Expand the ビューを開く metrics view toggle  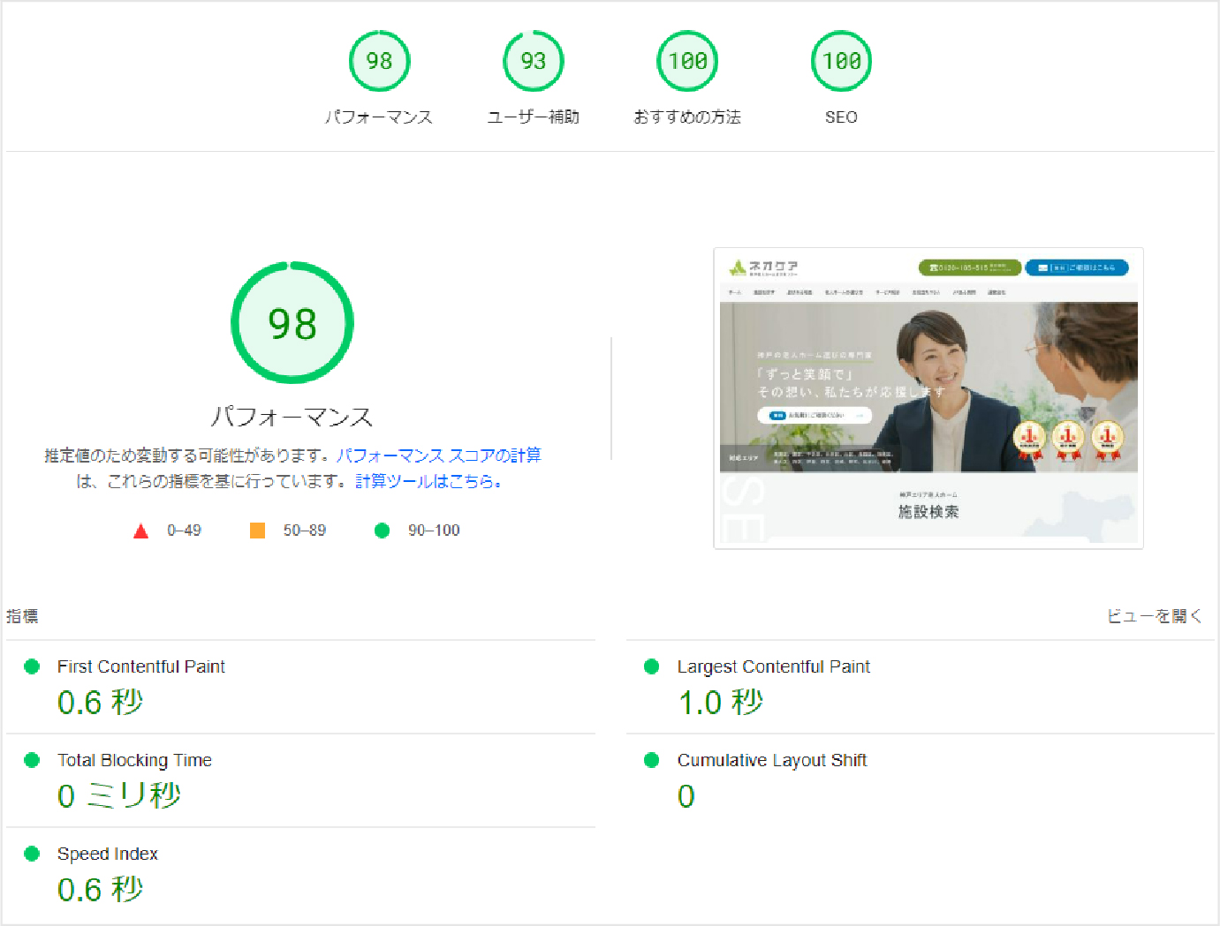point(1155,616)
